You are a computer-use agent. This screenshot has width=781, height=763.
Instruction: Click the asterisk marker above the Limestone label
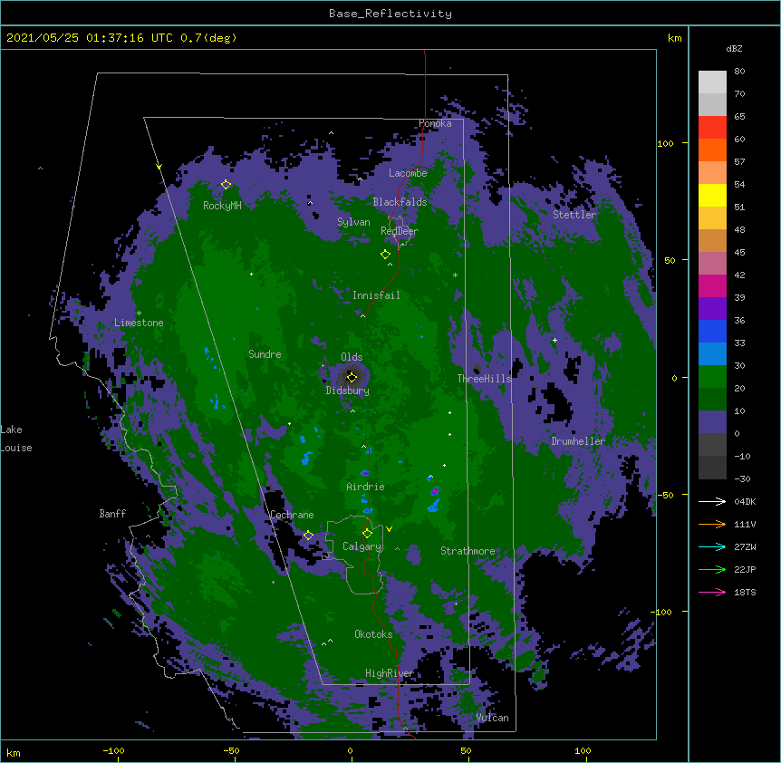pyautogui.click(x=139, y=314)
